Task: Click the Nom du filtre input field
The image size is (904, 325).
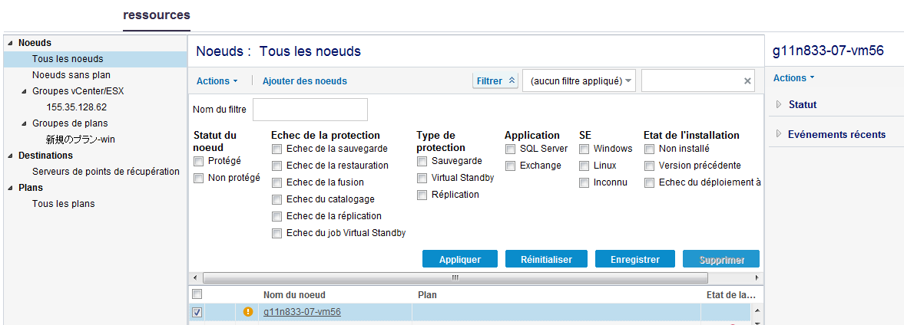Action: [x=310, y=110]
